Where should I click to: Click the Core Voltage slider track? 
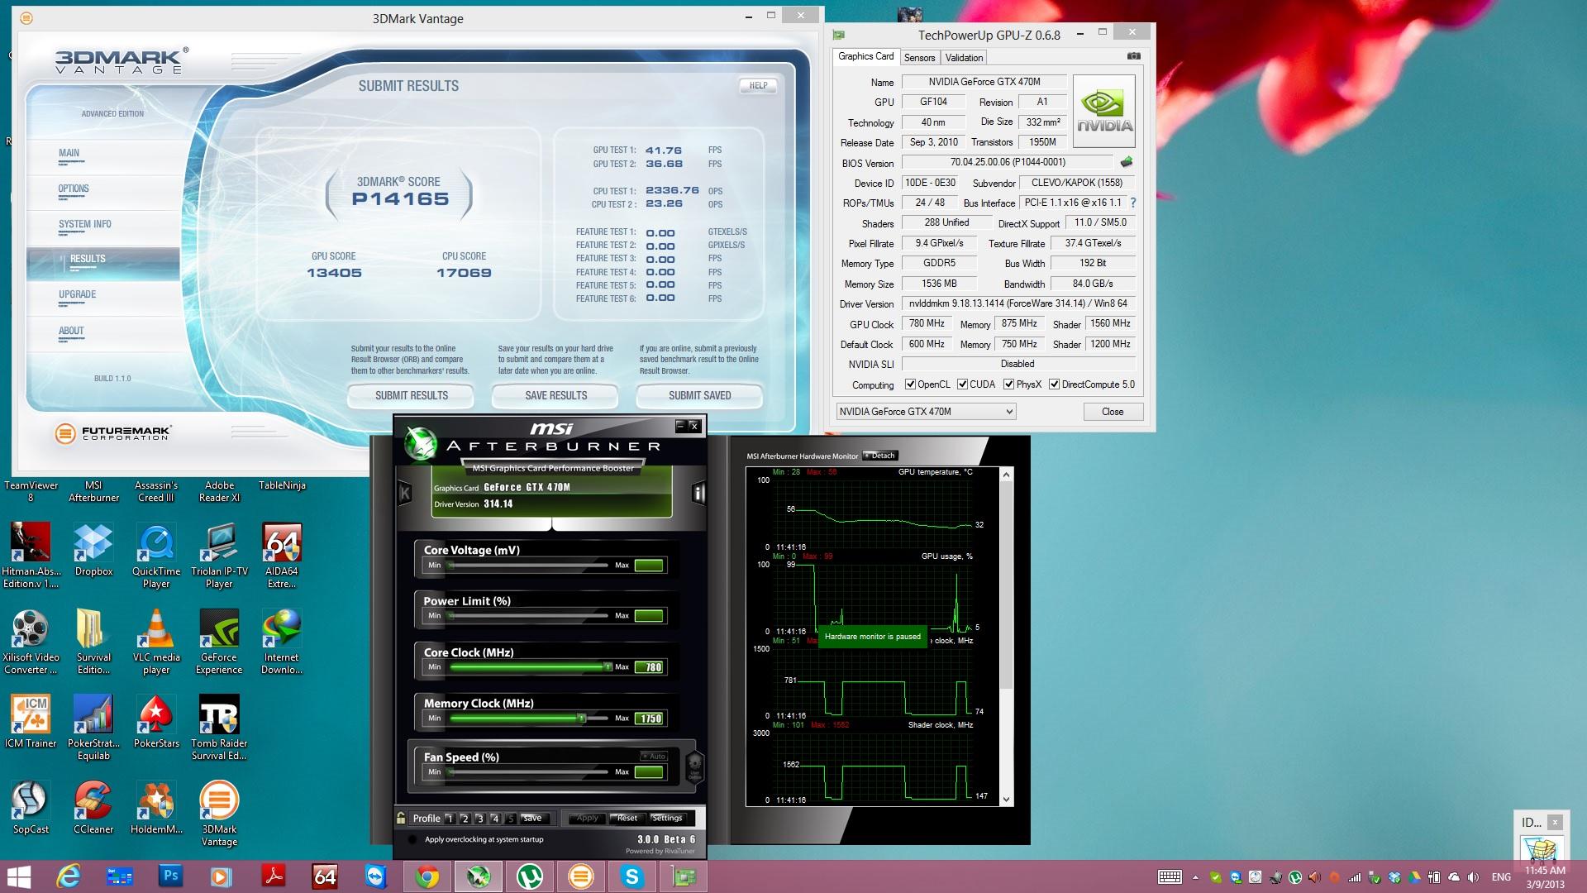529,565
